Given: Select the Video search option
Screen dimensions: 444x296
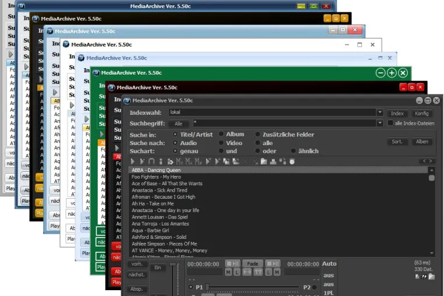Looking at the screenshot, I should [221, 143].
